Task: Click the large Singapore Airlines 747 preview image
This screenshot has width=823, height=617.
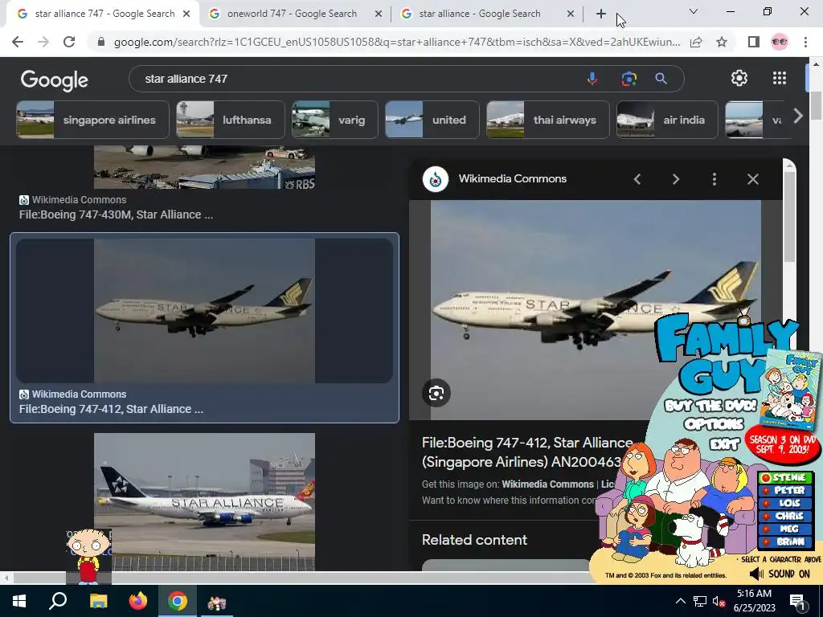Action: click(x=596, y=309)
